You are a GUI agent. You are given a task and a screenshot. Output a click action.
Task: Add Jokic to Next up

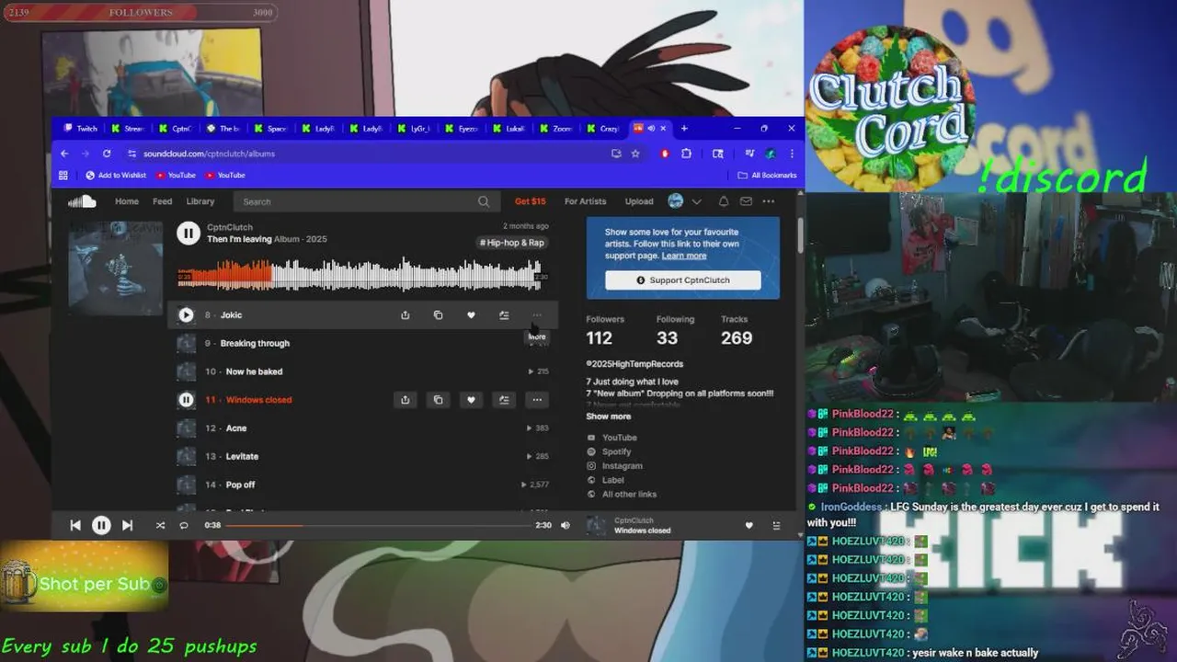pos(504,315)
